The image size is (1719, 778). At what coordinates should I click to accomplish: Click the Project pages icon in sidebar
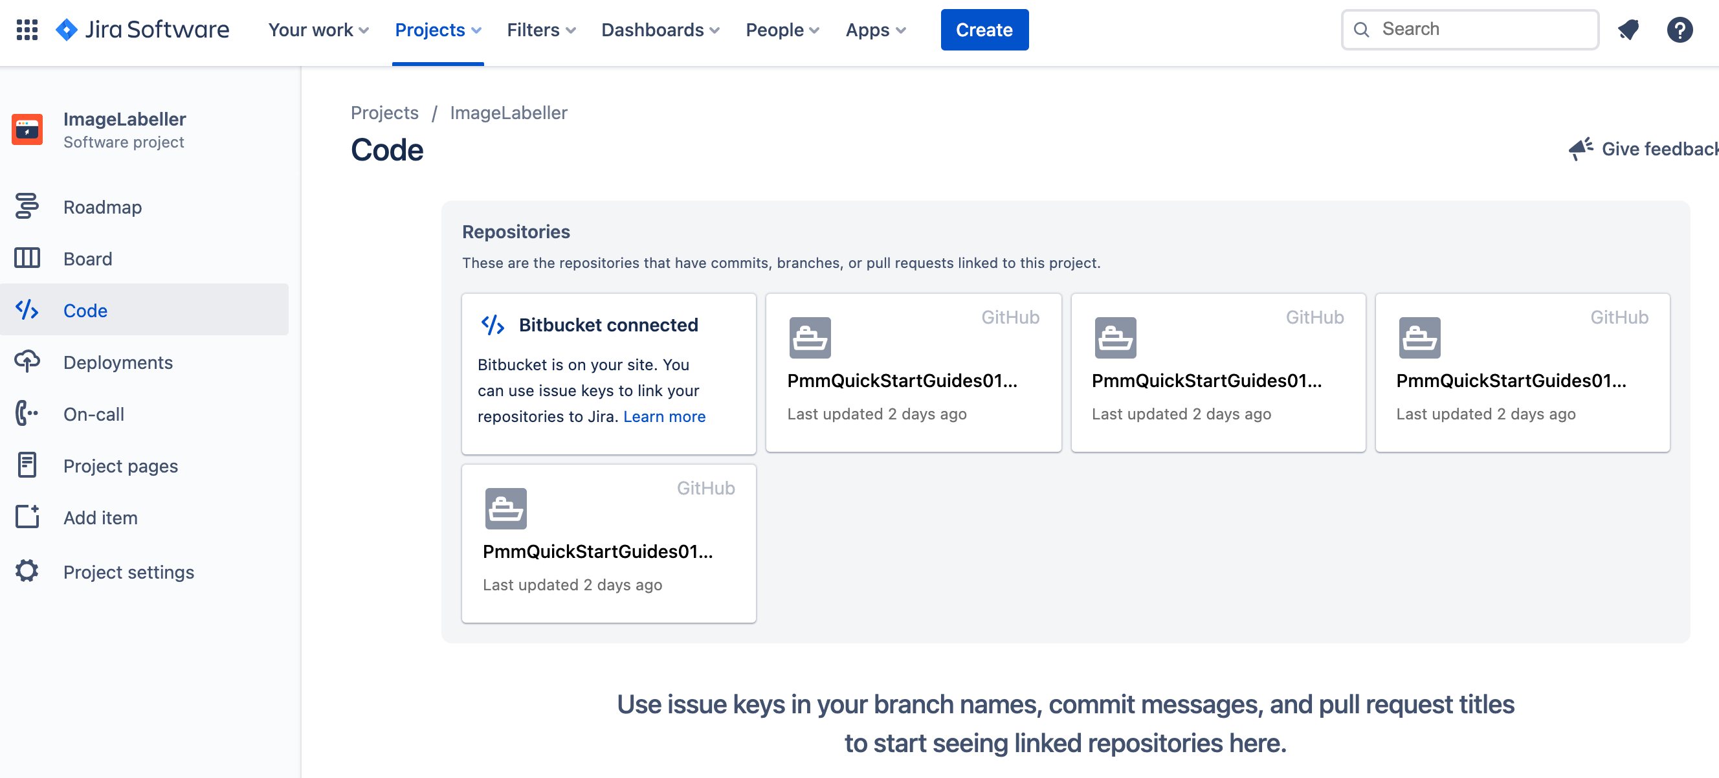tap(27, 466)
